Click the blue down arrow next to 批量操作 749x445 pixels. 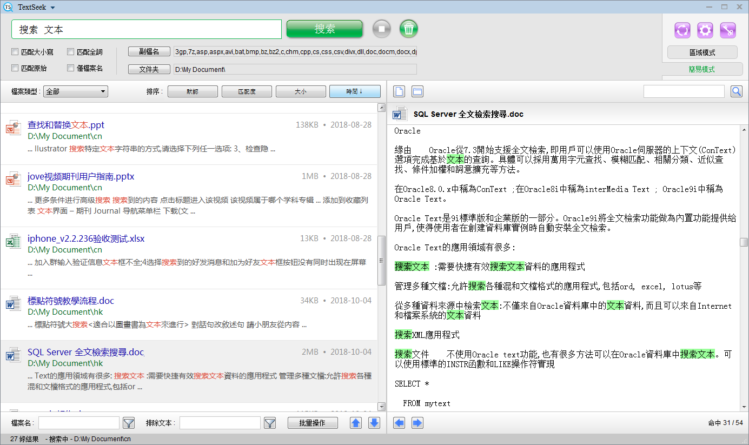pyautogui.click(x=374, y=423)
